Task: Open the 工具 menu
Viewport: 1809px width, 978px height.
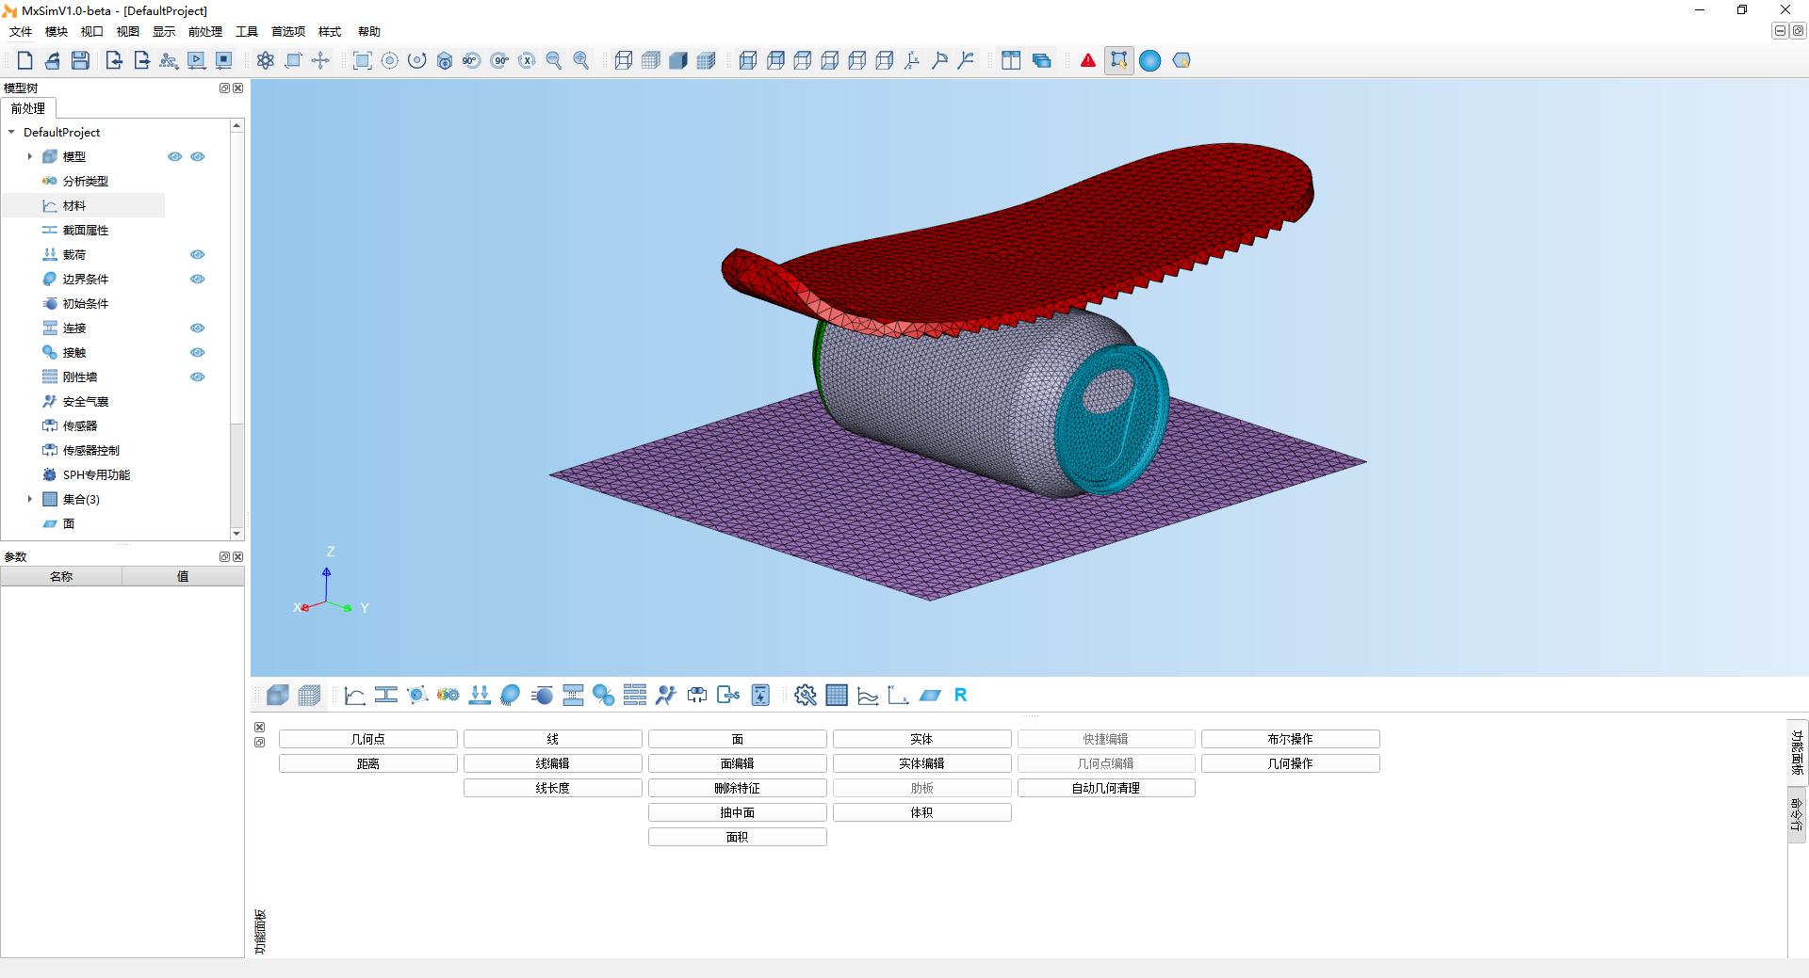Action: [x=247, y=31]
